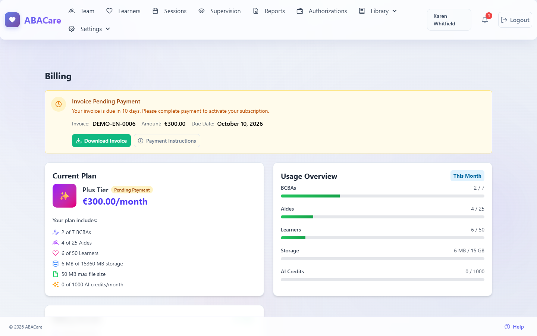Click the Reports file icon
537x336 pixels.
(x=256, y=11)
